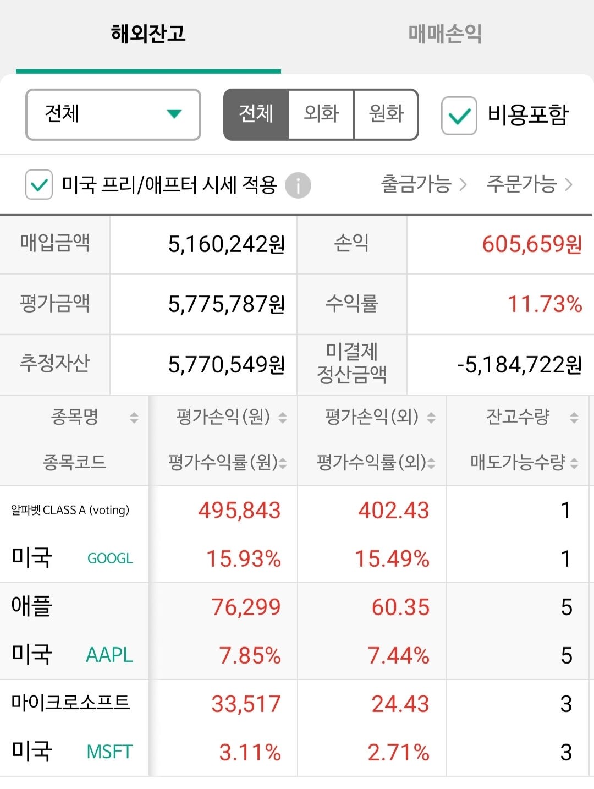Disable the 미국 프리/애프터 시세 적용 checkbox
The width and height of the screenshot is (594, 789).
point(37,185)
